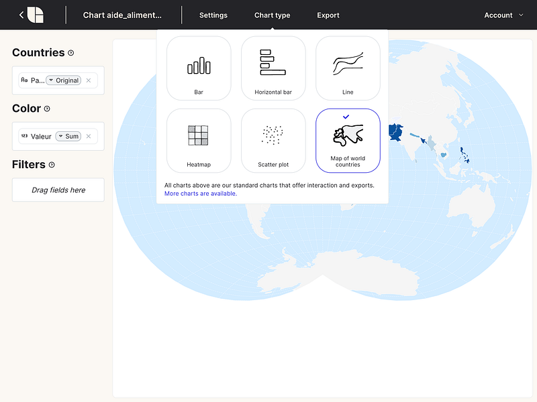Open the Sum aggregation dropdown
This screenshot has height=402, width=537.
click(68, 136)
